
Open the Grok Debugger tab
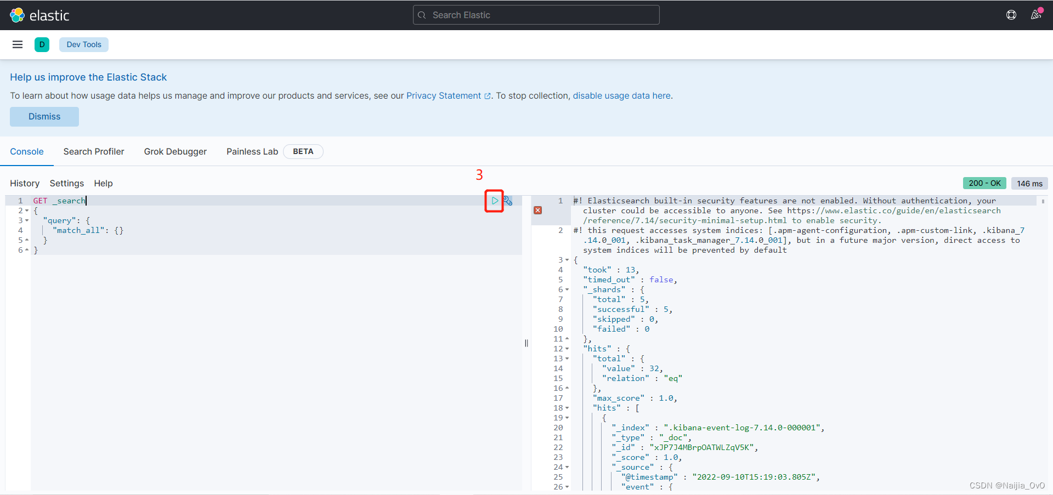coord(175,151)
